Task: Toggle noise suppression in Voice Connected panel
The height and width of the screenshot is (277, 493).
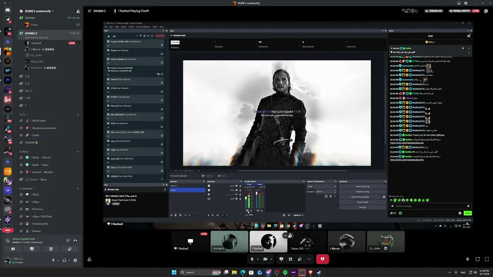Action: [x=68, y=240]
